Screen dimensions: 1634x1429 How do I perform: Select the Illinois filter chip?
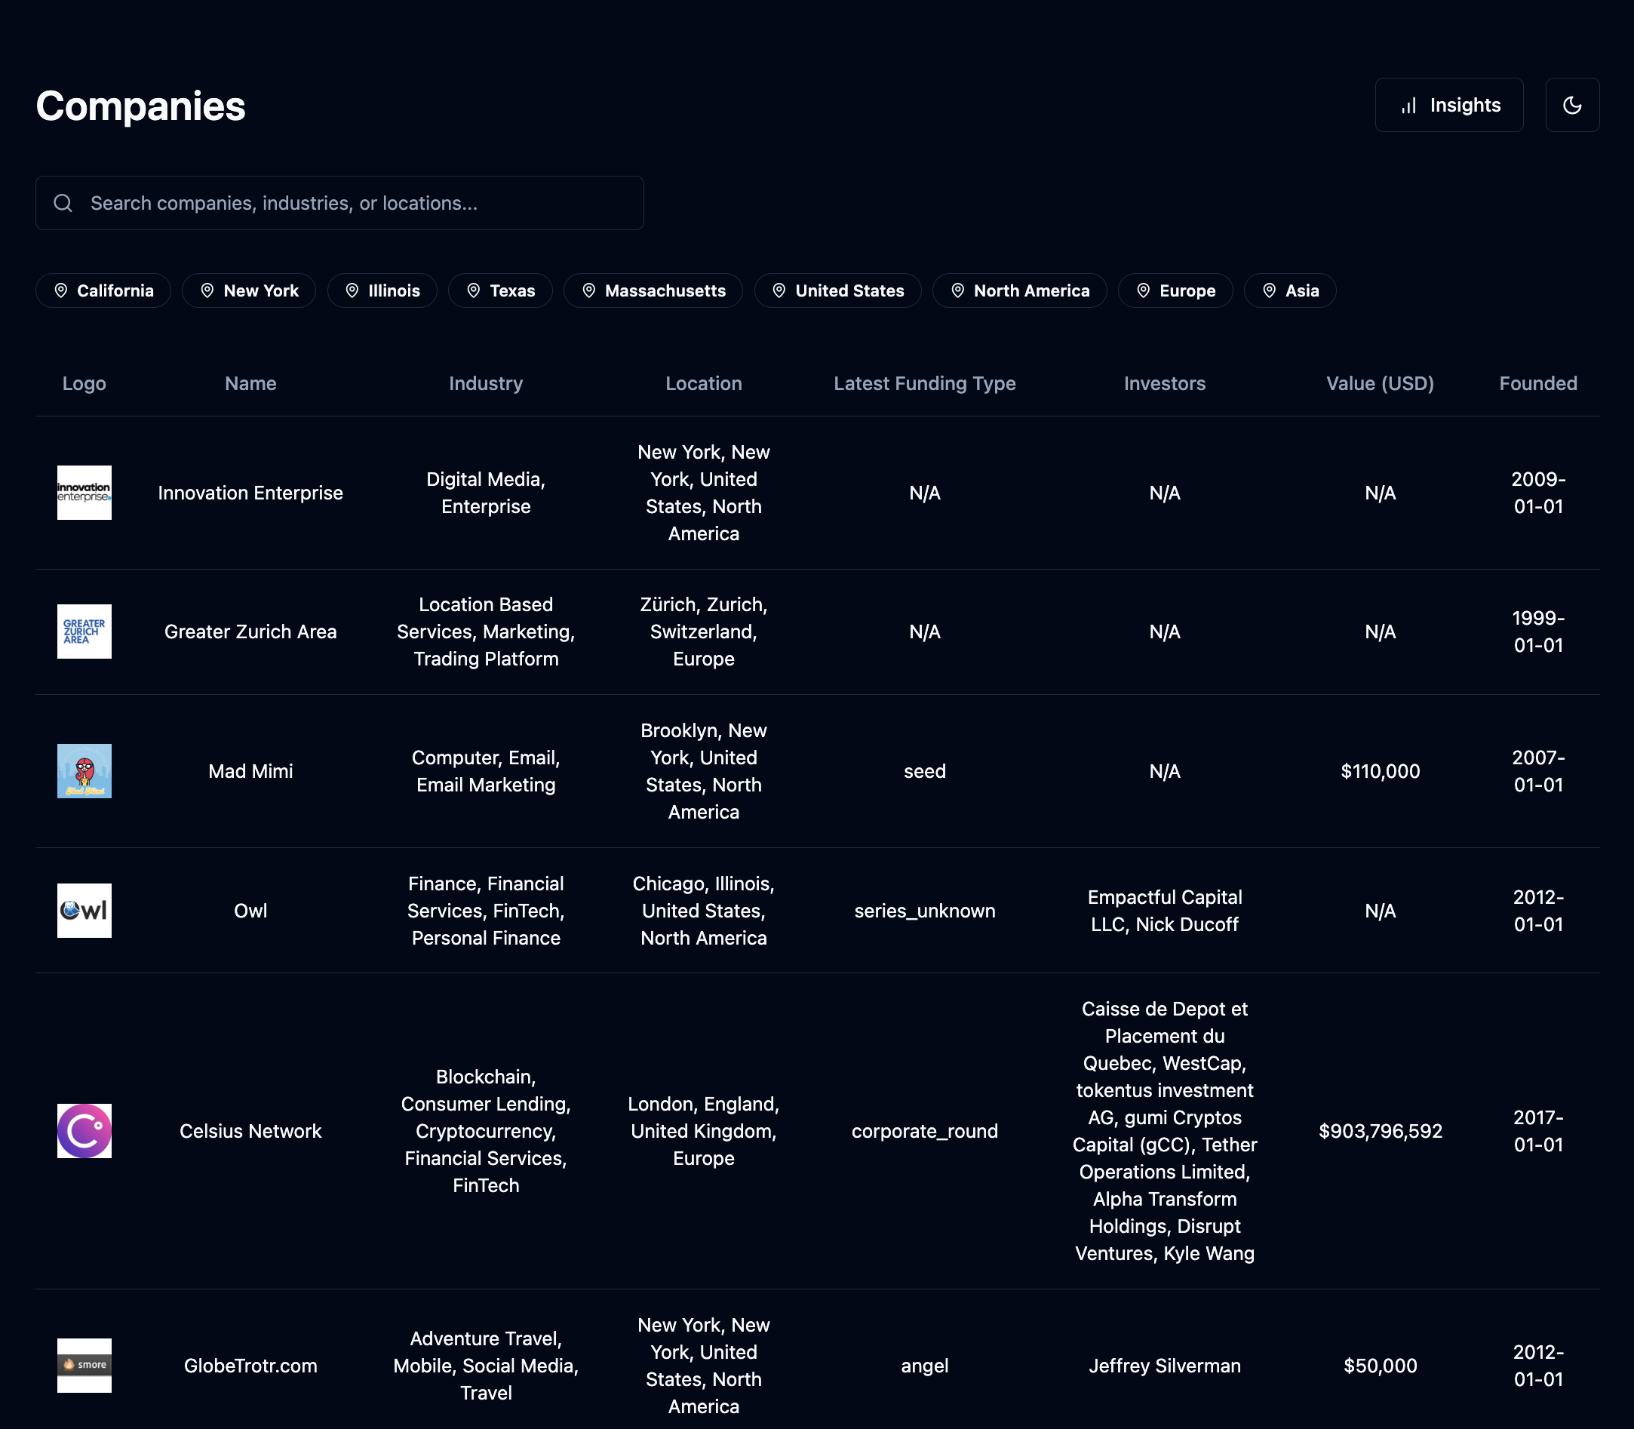[382, 291]
